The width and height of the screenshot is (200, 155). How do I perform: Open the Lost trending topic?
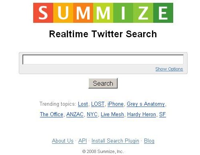83,104
